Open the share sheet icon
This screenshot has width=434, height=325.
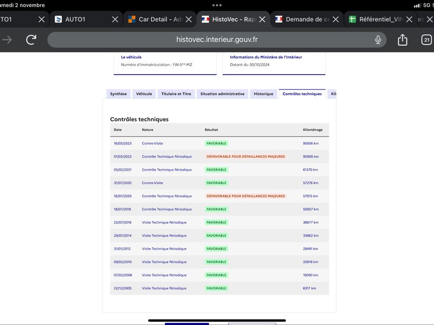403,40
